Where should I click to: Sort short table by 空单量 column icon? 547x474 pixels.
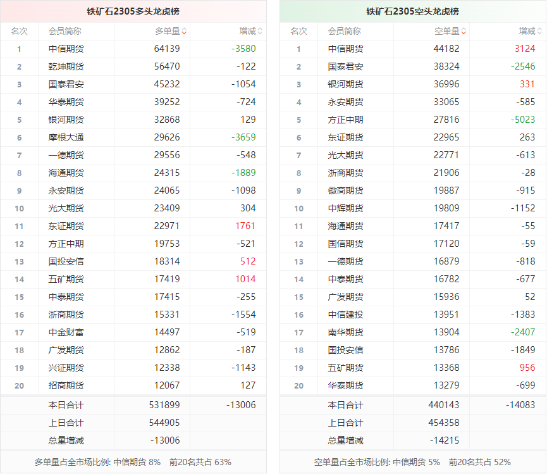(464, 31)
